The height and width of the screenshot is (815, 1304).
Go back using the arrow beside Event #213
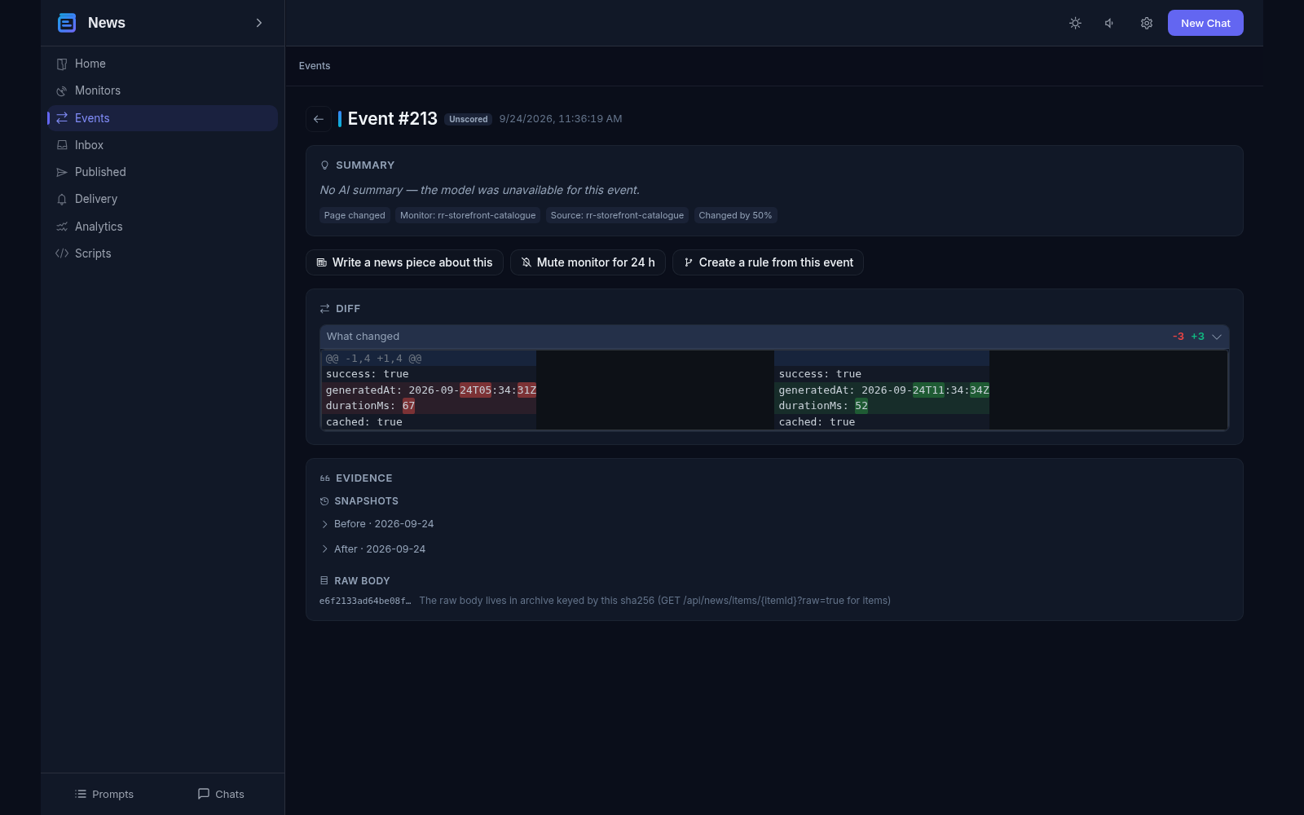(x=319, y=119)
